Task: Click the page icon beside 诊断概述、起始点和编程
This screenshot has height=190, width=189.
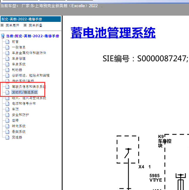Action: 7,75
